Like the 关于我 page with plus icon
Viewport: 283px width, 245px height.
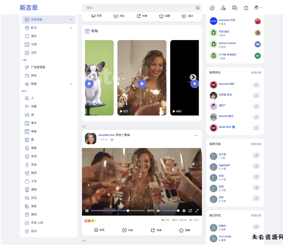click(256, 155)
